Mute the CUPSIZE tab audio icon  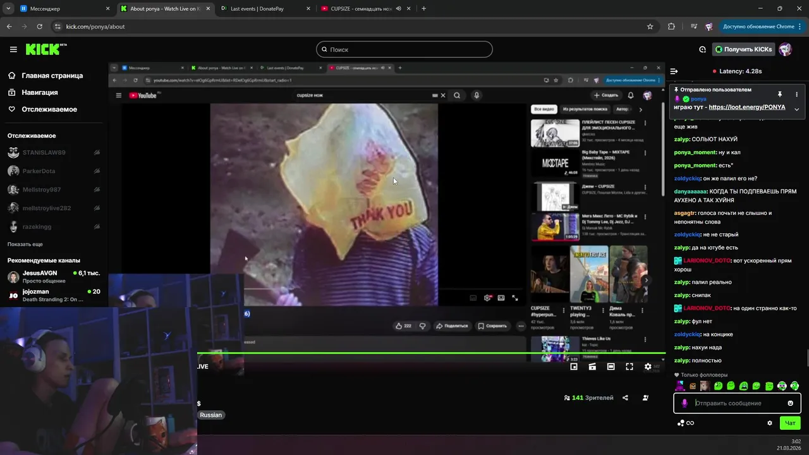399,8
